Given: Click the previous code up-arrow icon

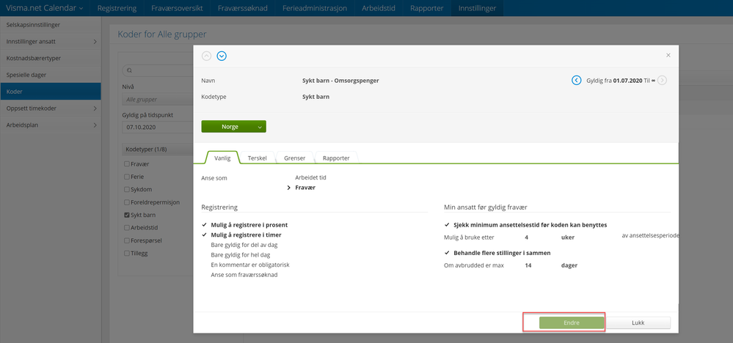Looking at the screenshot, I should click(207, 56).
